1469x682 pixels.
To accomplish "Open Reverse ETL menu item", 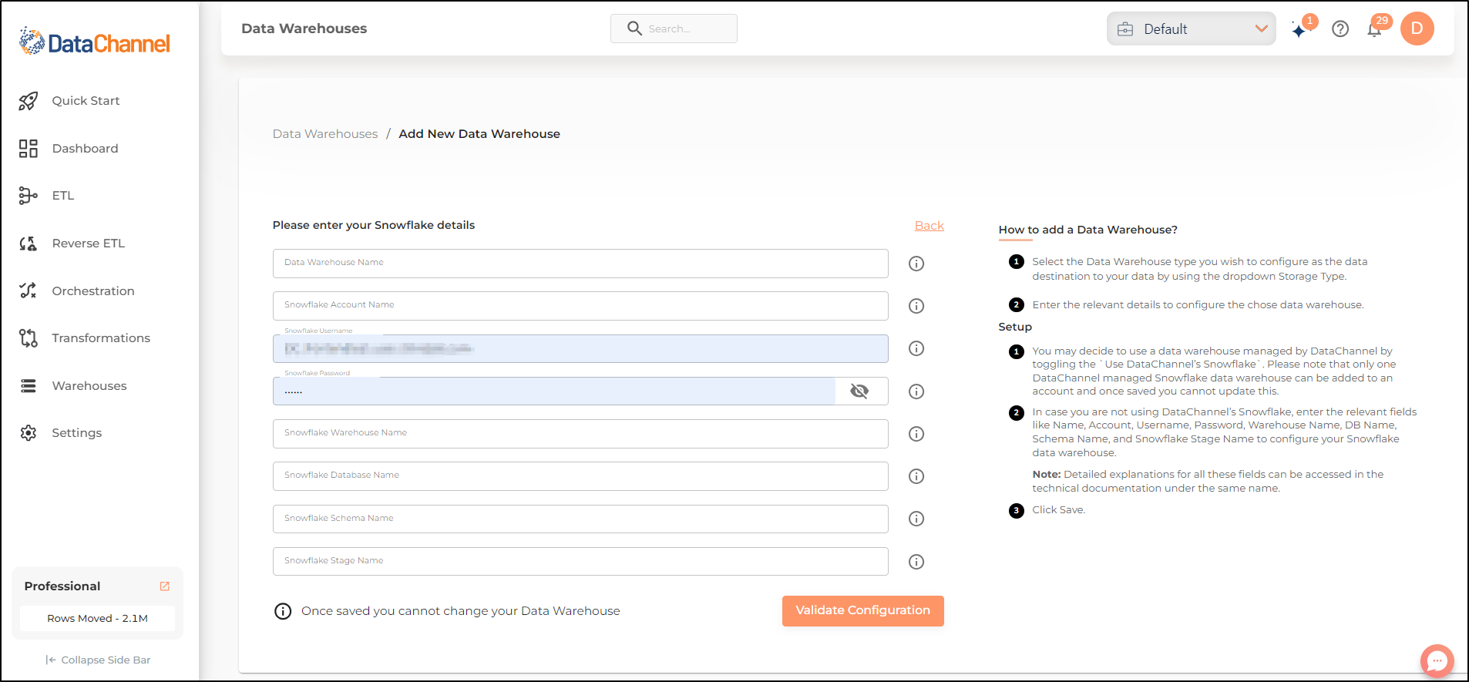I will pos(88,244).
